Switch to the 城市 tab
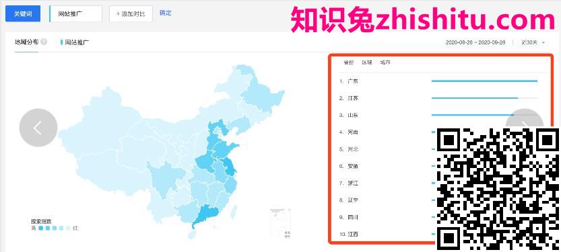Image resolution: width=561 pixels, height=252 pixels. 385,62
